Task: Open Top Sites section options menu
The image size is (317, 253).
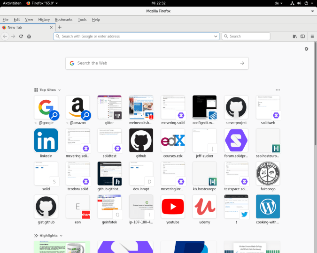Action: click(x=278, y=90)
